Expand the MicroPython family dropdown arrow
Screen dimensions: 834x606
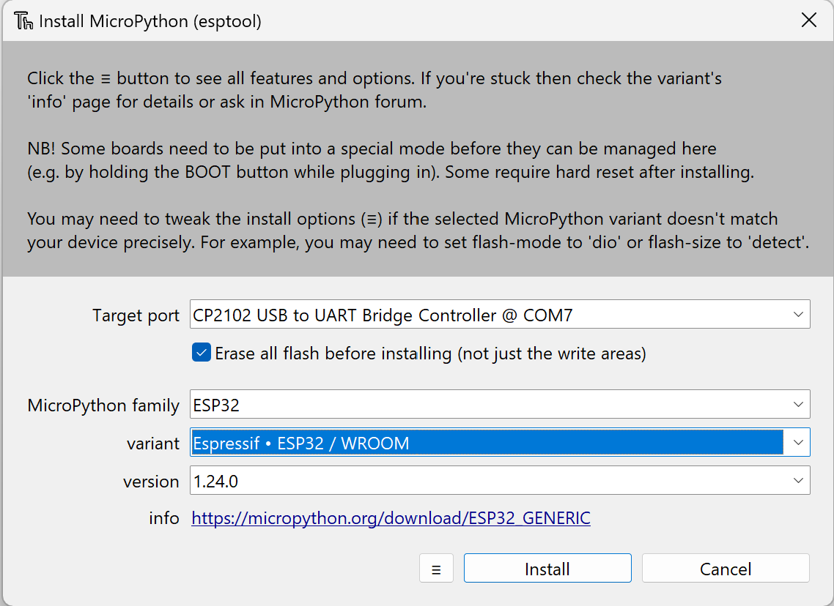coord(798,404)
